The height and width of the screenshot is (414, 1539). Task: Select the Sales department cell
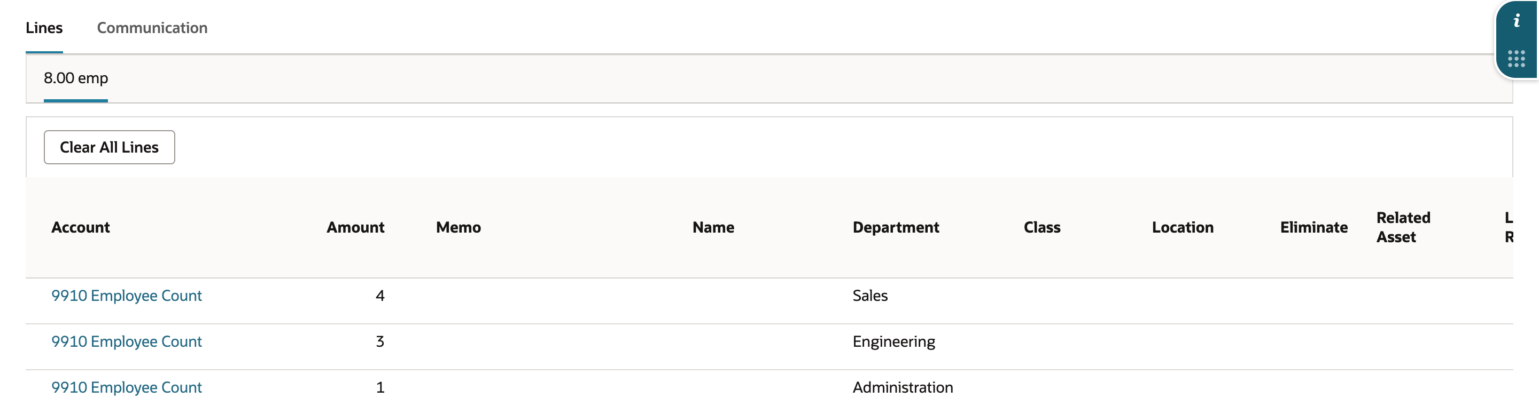pos(870,296)
